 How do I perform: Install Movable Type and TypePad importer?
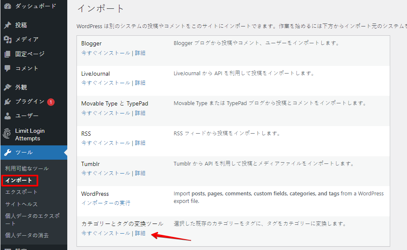coord(106,113)
